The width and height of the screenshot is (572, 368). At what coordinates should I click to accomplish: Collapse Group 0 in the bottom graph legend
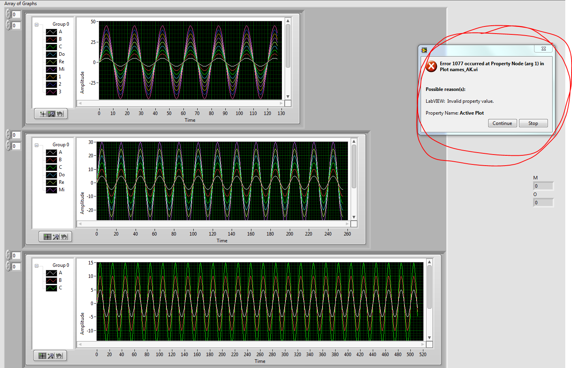(36, 266)
